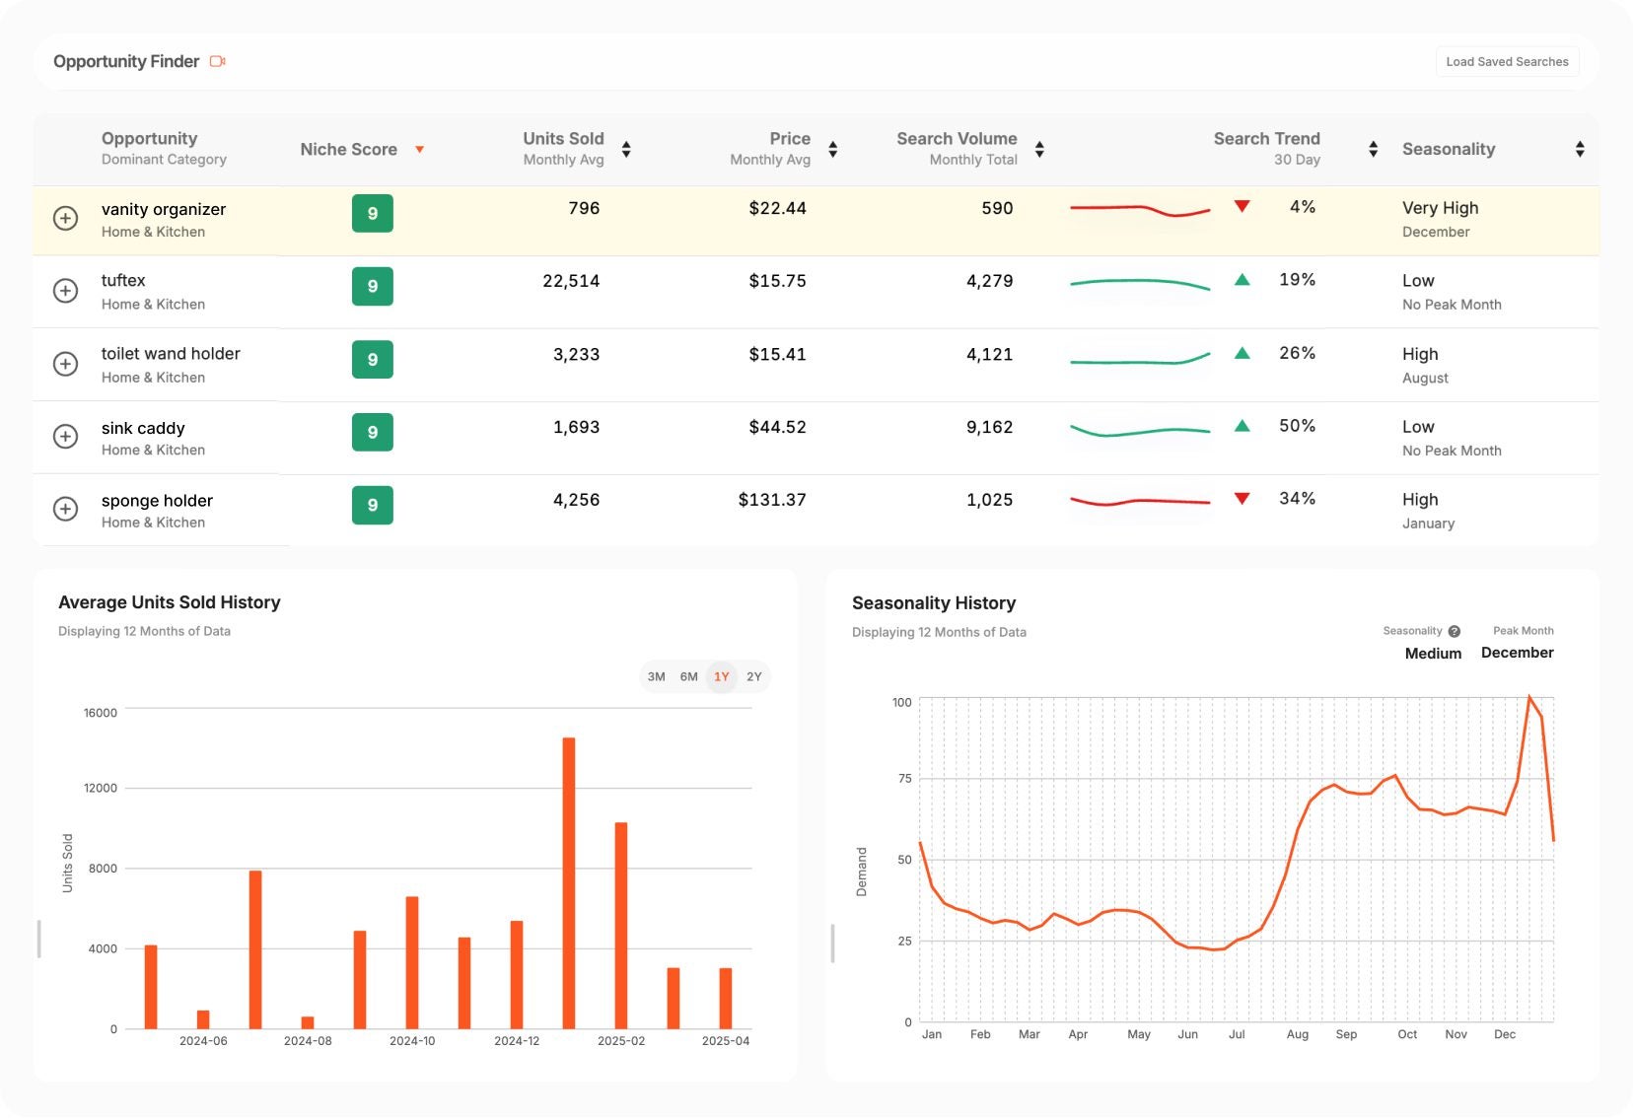This screenshot has width=1633, height=1118.
Task: Sort the Units Sold column
Action: 626,149
